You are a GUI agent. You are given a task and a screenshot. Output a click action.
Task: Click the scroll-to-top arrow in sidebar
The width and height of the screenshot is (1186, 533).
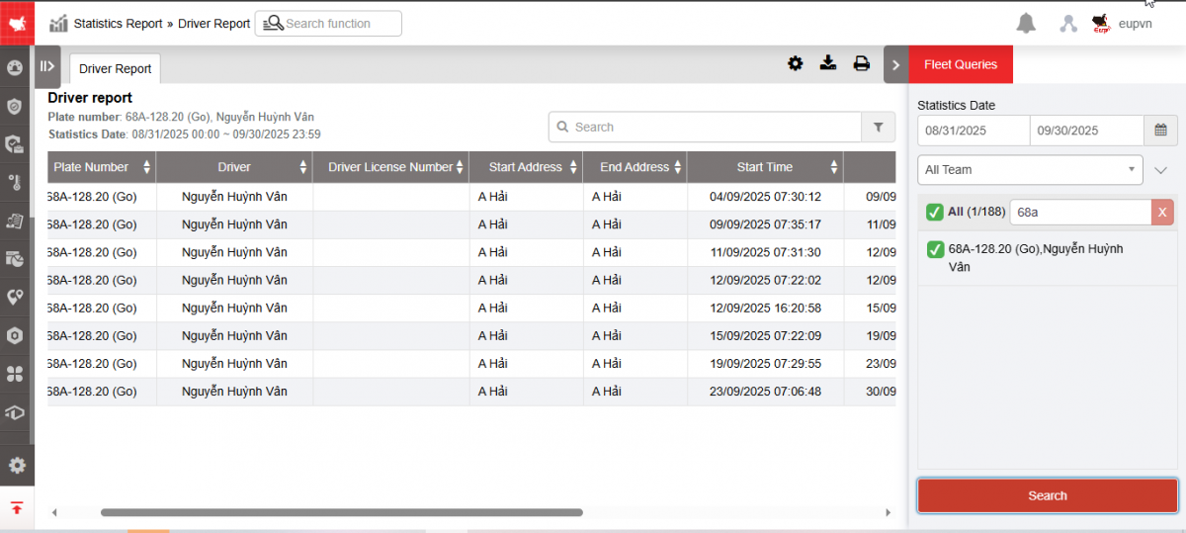(x=17, y=508)
